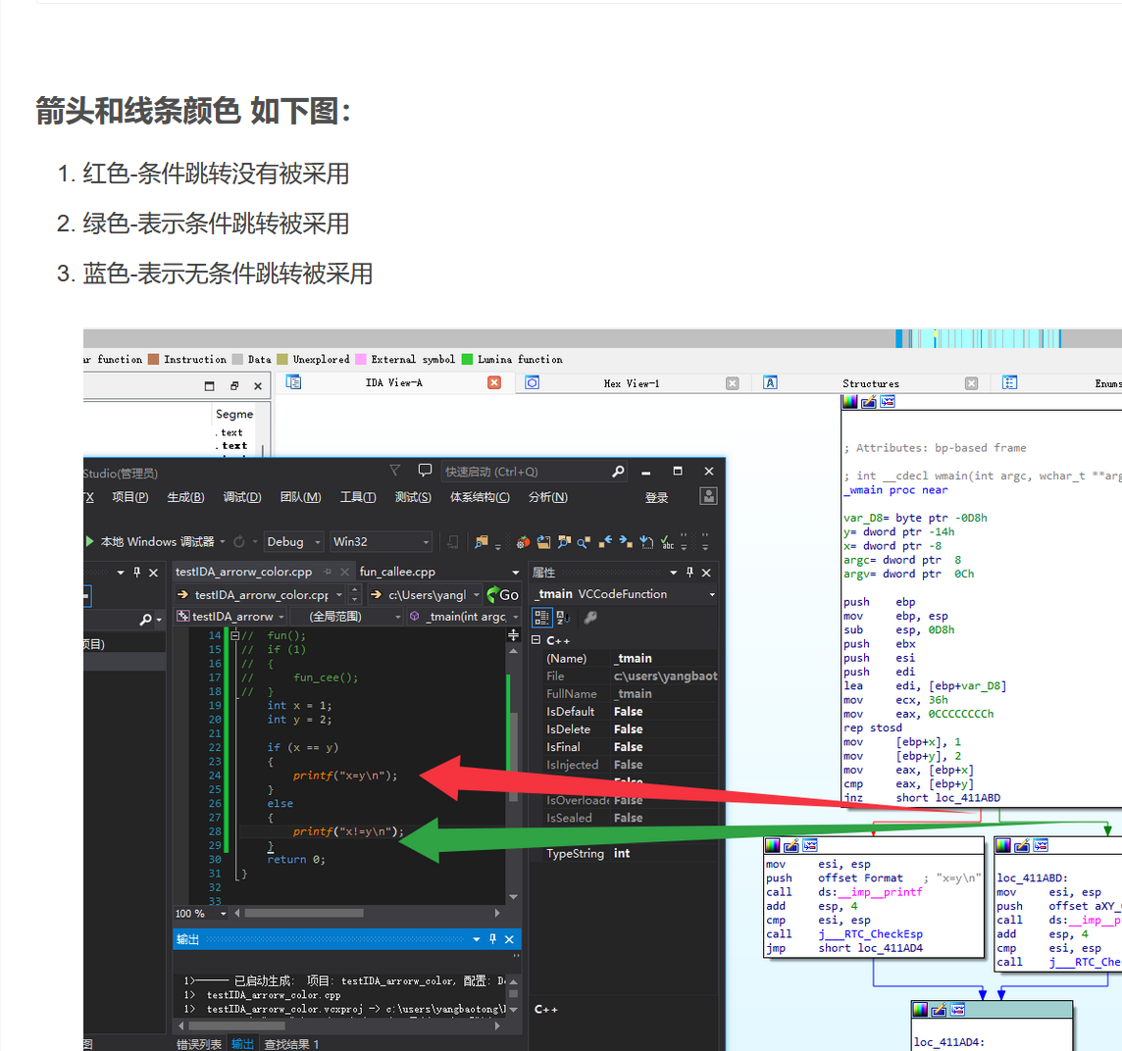The width and height of the screenshot is (1122, 1051).
Task: Sort properties alphabetically with the A-Z icon
Action: pyautogui.click(x=564, y=618)
